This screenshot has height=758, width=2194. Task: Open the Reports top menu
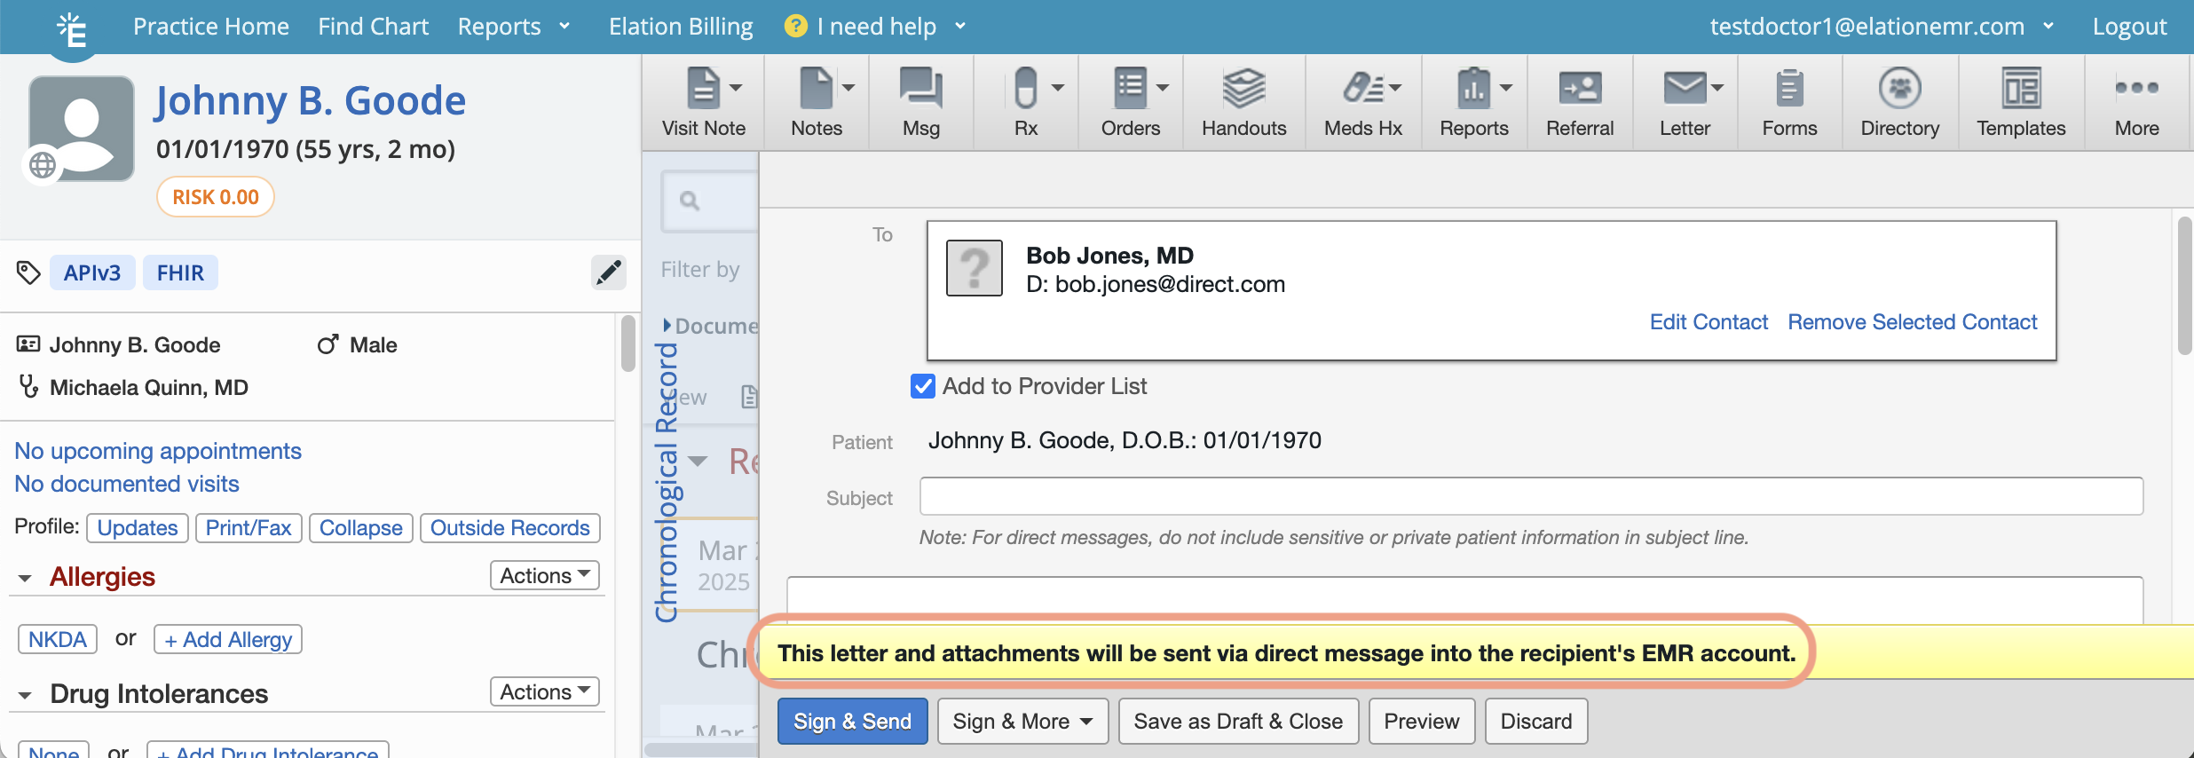pos(513,27)
